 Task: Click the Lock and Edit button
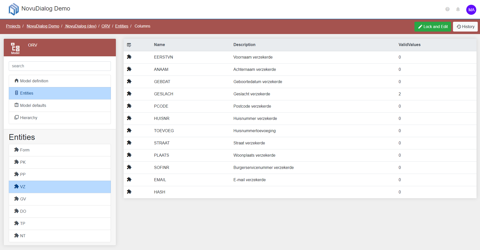pyautogui.click(x=433, y=27)
